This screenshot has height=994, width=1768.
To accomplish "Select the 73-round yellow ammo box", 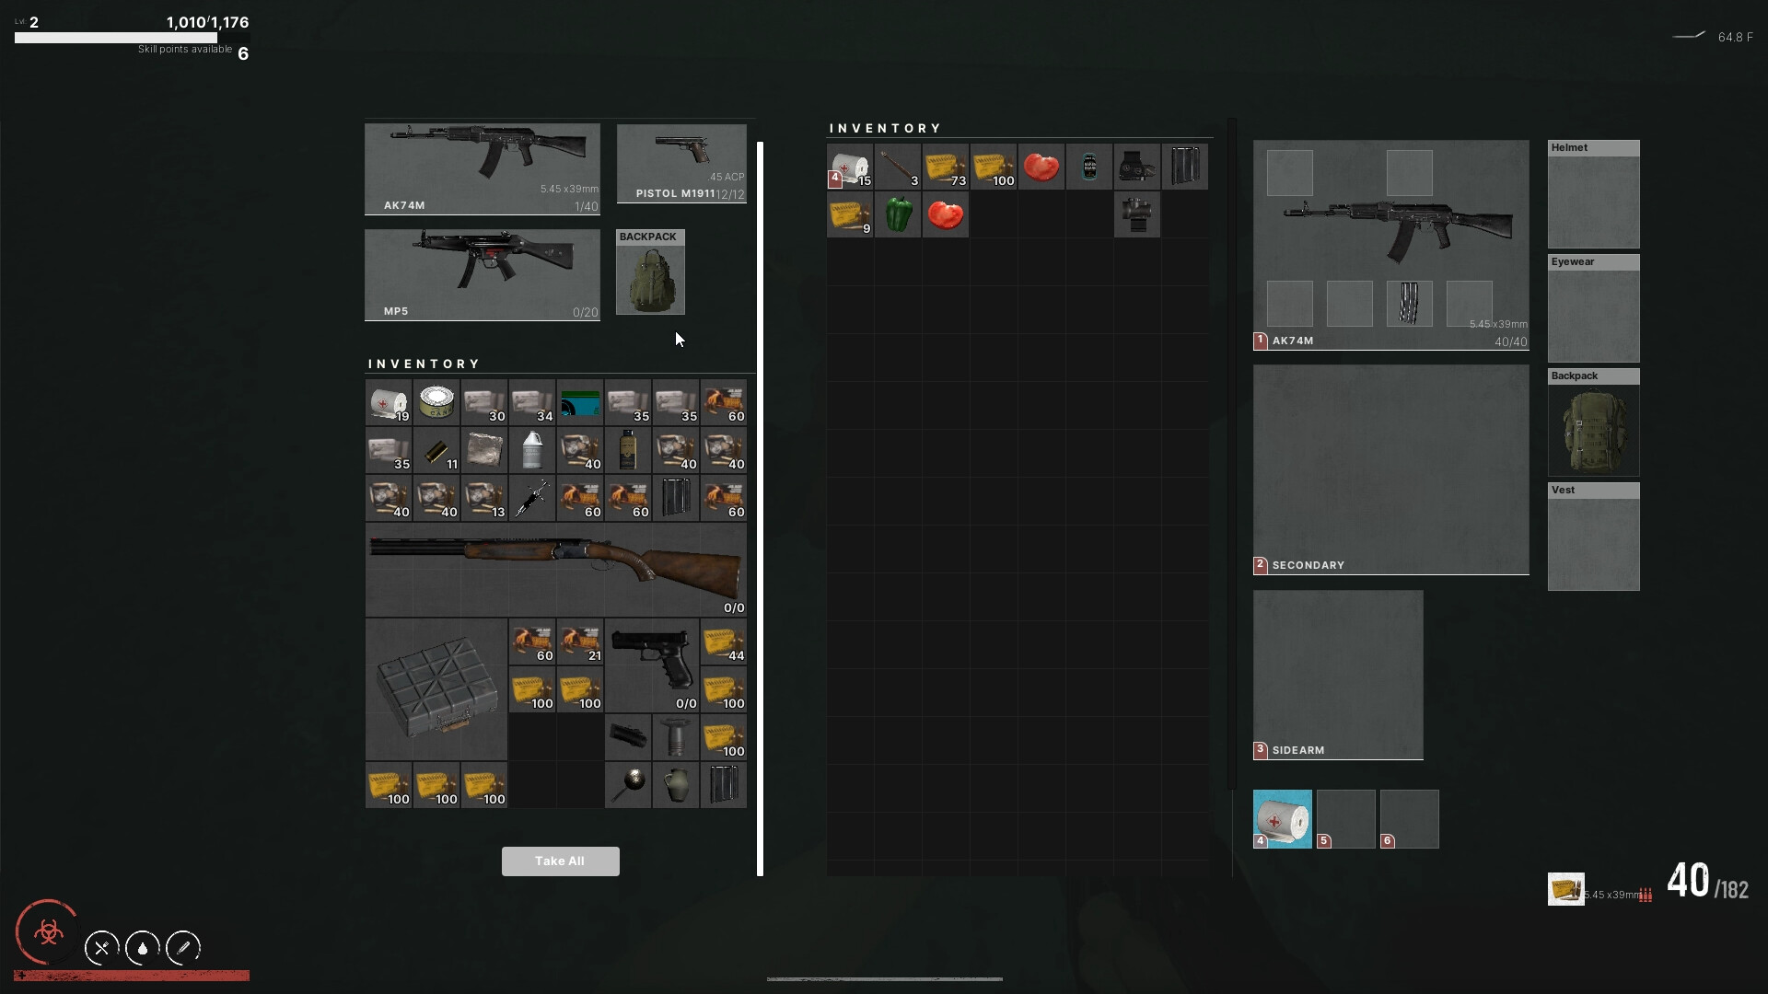I will point(946,167).
